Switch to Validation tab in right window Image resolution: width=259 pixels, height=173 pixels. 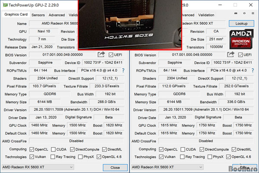(206, 15)
